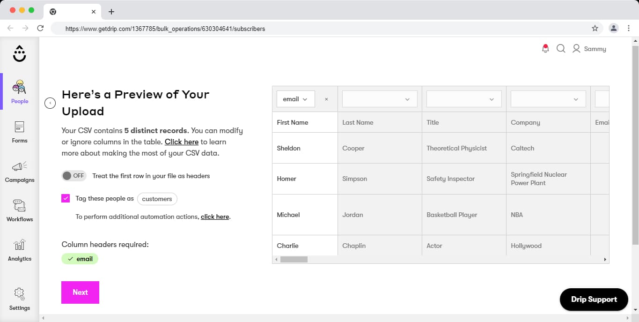Click the Actor cell
639x322 pixels.
pyautogui.click(x=464, y=245)
